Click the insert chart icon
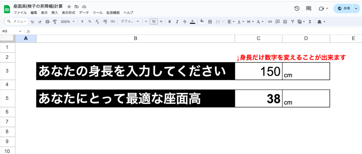The width and height of the screenshot is (362, 154). click(x=285, y=22)
